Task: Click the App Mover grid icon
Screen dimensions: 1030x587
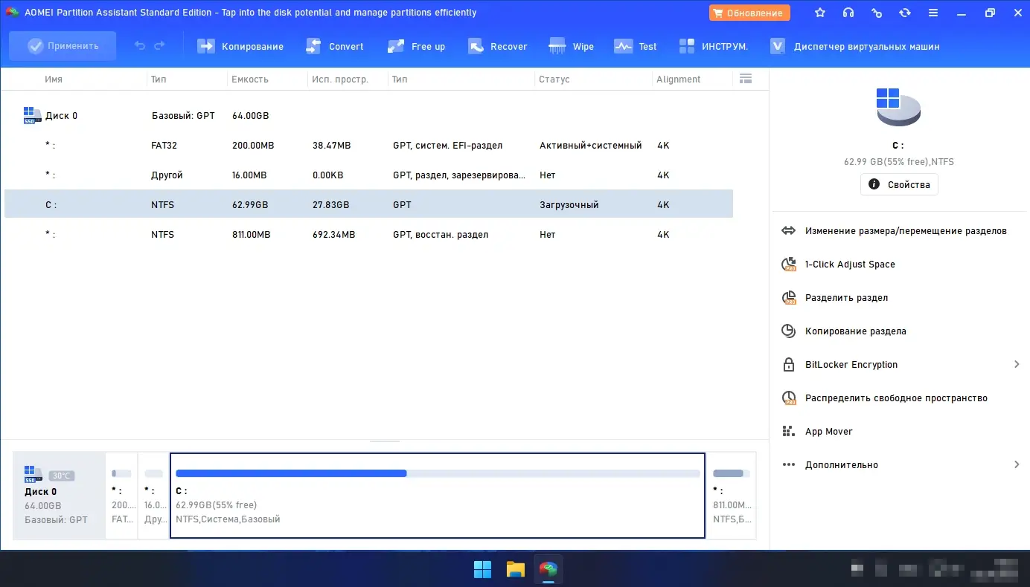Action: (789, 432)
